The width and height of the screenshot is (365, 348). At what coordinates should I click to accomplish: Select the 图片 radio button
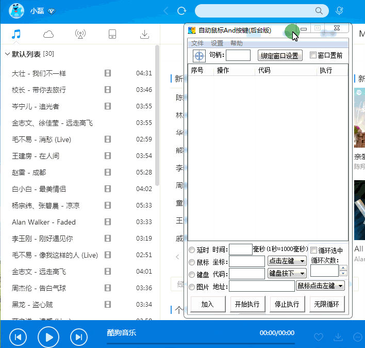tap(192, 287)
